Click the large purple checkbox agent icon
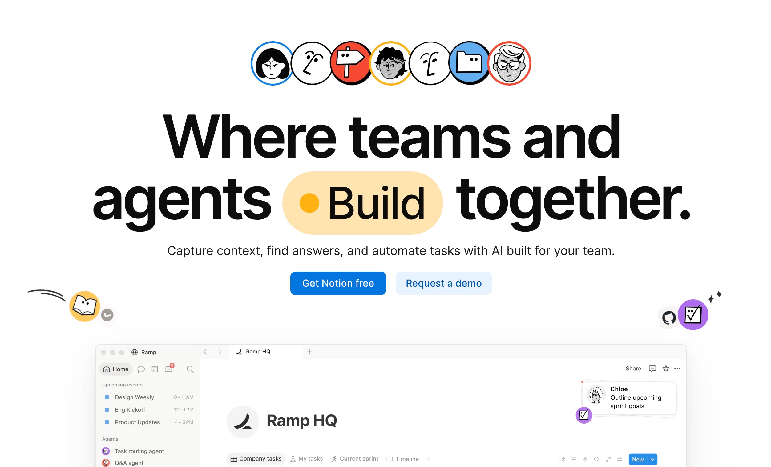Image resolution: width=771 pixels, height=467 pixels. [x=693, y=314]
